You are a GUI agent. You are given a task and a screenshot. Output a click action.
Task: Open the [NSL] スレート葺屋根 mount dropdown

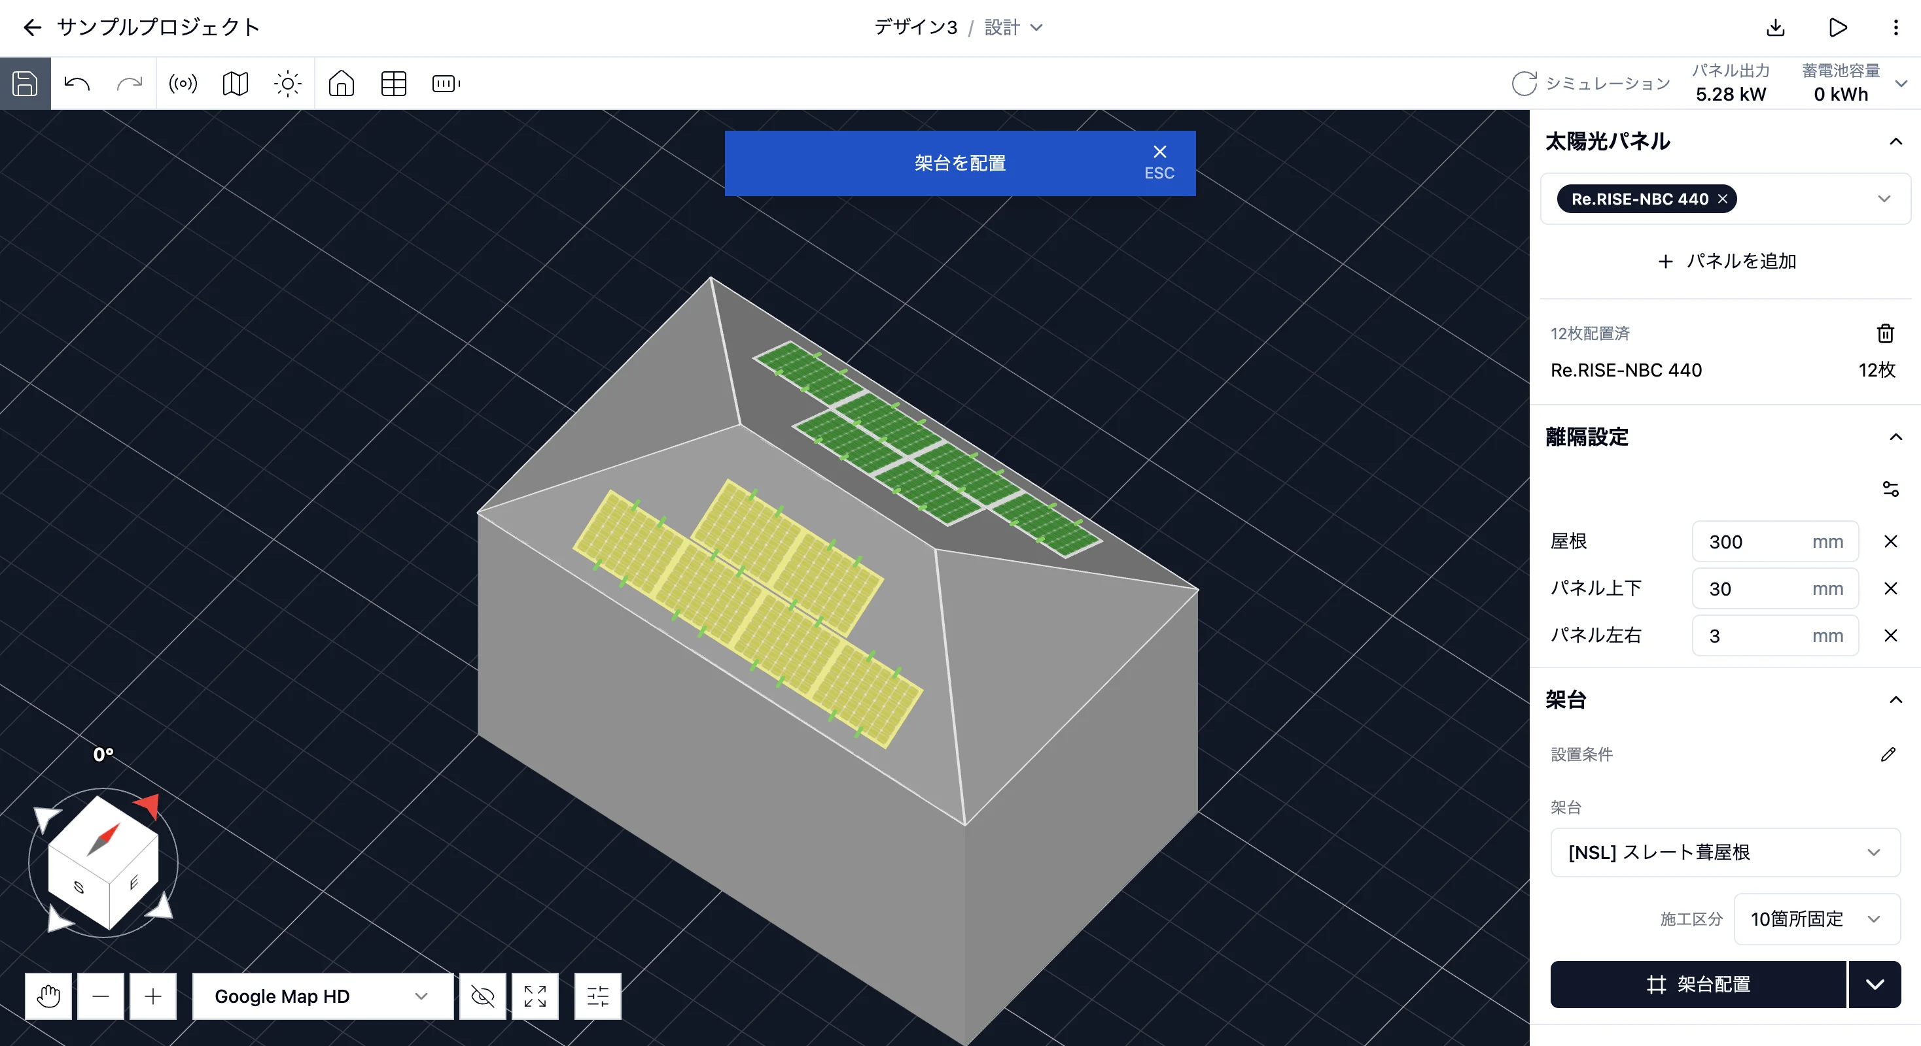1725,852
